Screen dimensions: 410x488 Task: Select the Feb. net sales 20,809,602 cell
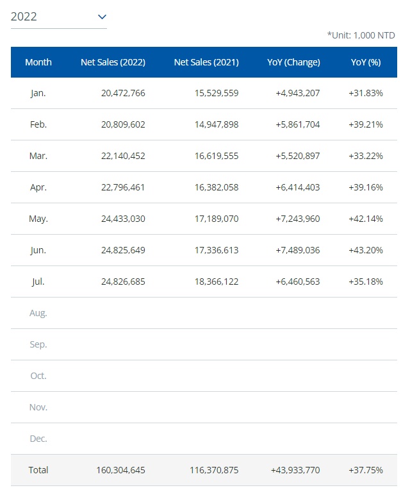[123, 124]
